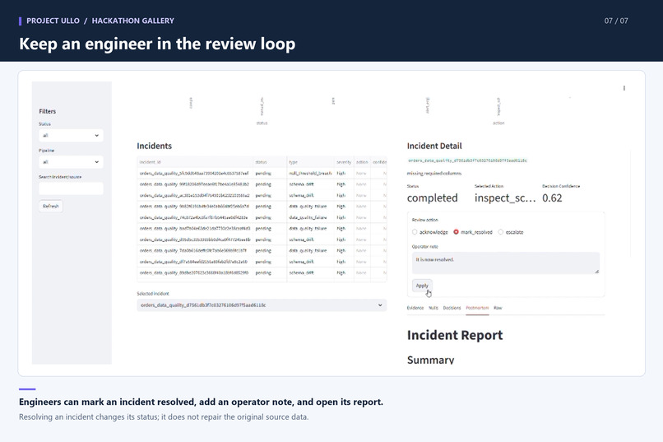Expand the Selected incident dropdown
The height and width of the screenshot is (442, 663).
point(262,305)
